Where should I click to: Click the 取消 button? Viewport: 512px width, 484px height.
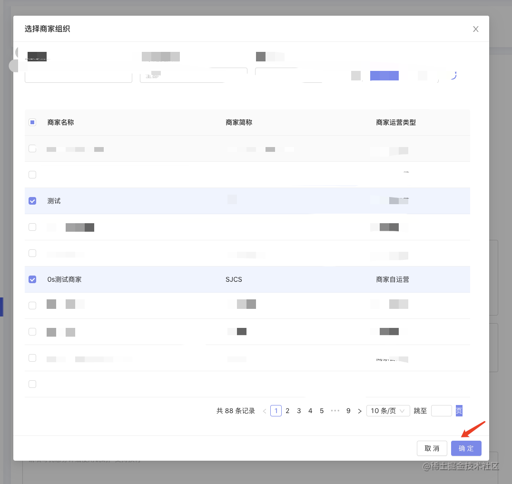[x=432, y=448]
